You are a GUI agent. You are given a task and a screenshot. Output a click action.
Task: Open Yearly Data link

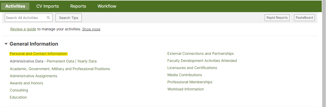(87, 61)
